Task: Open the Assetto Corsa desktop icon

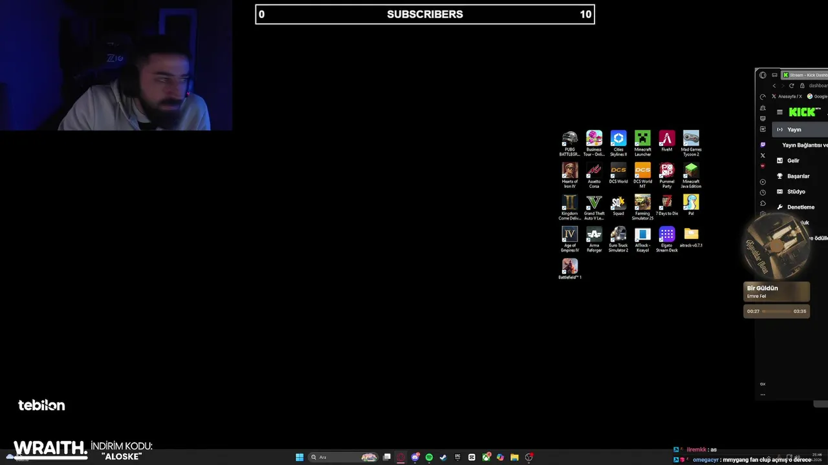Action: point(594,175)
